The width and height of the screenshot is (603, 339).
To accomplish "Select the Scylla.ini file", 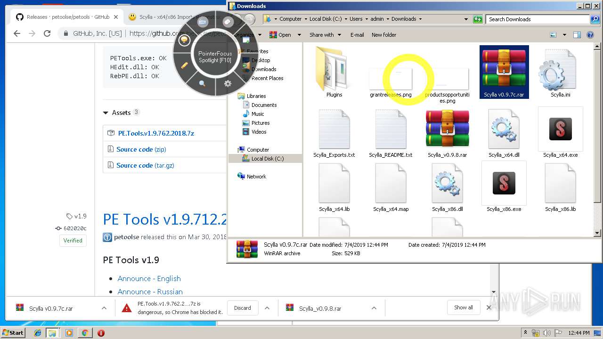I will pyautogui.click(x=560, y=72).
